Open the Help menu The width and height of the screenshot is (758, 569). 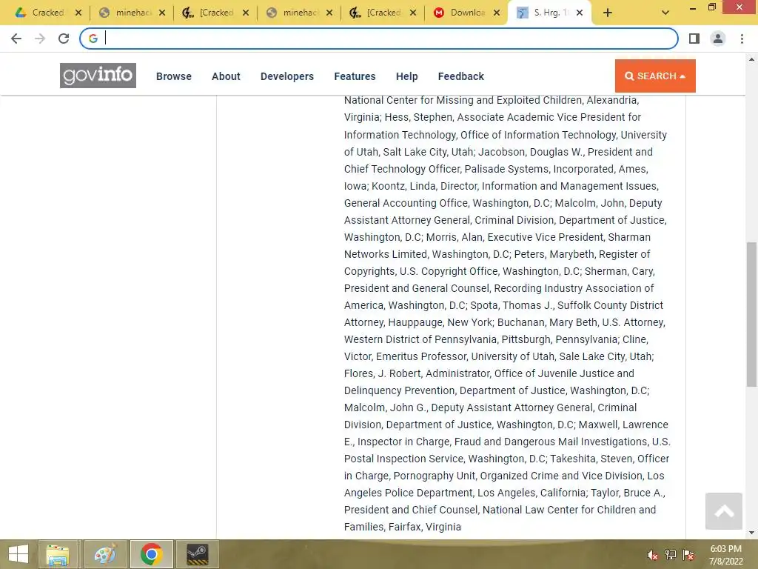[x=406, y=76]
